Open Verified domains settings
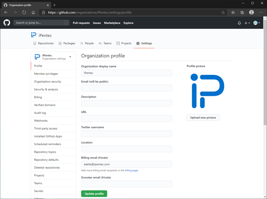This screenshot has width=267, height=199. pyautogui.click(x=53, y=105)
